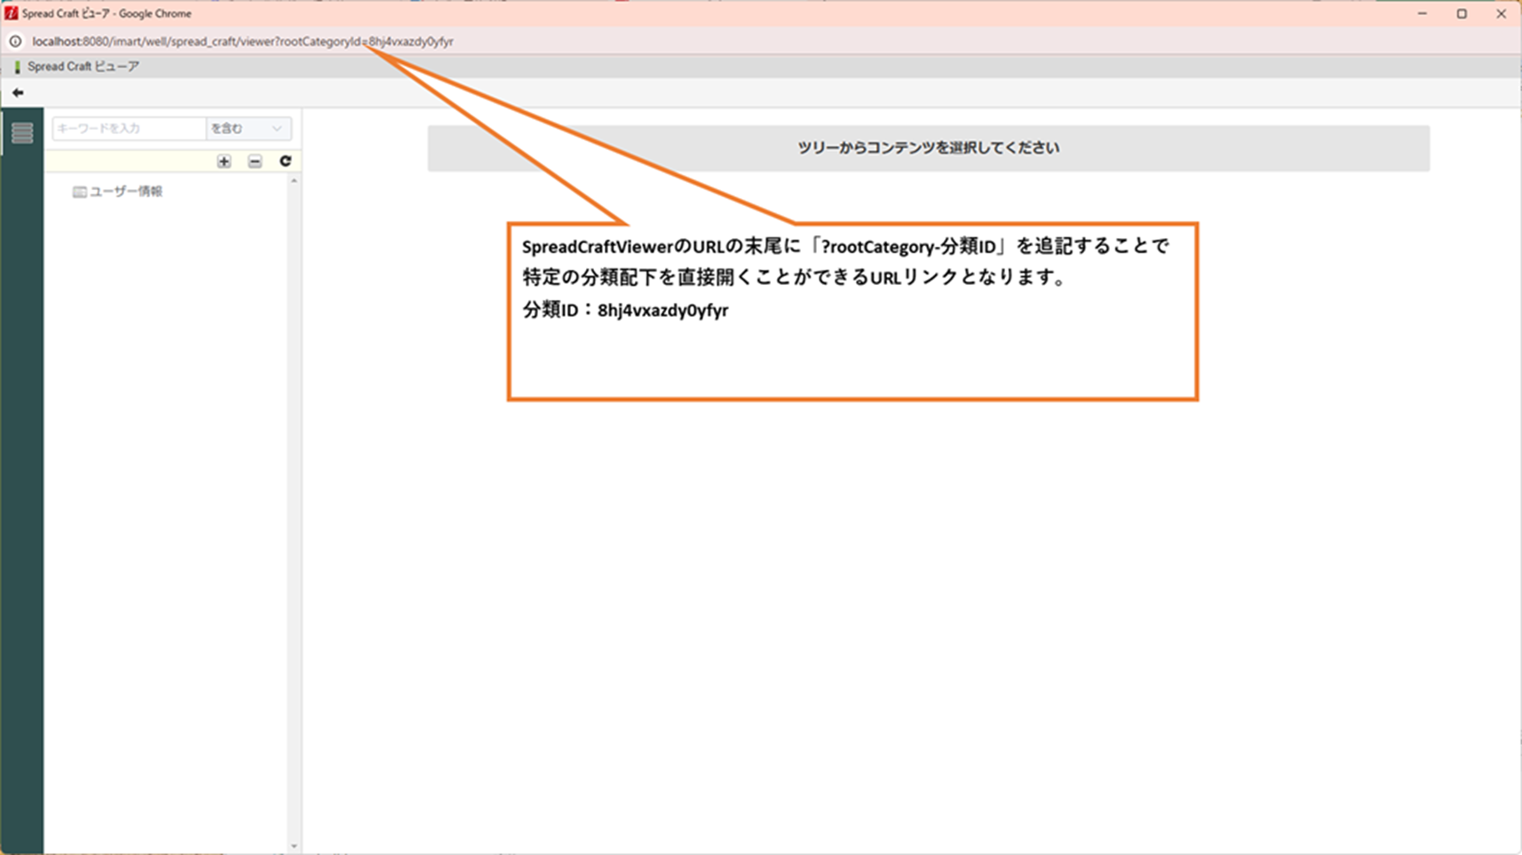Open the hamburger menu in the green sidebar
The width and height of the screenshot is (1522, 855).
click(22, 133)
